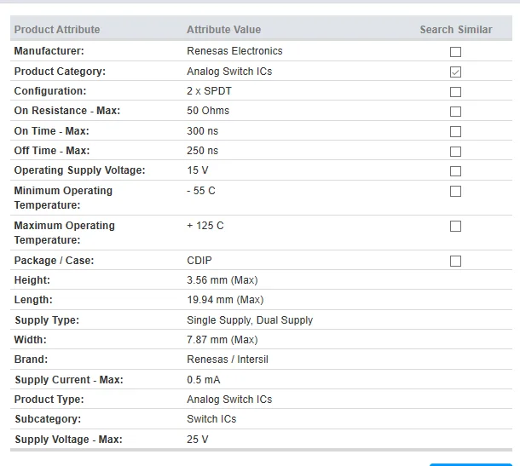This screenshot has width=520, height=466.
Task: Click the Package / Case: label
Action: (x=54, y=261)
